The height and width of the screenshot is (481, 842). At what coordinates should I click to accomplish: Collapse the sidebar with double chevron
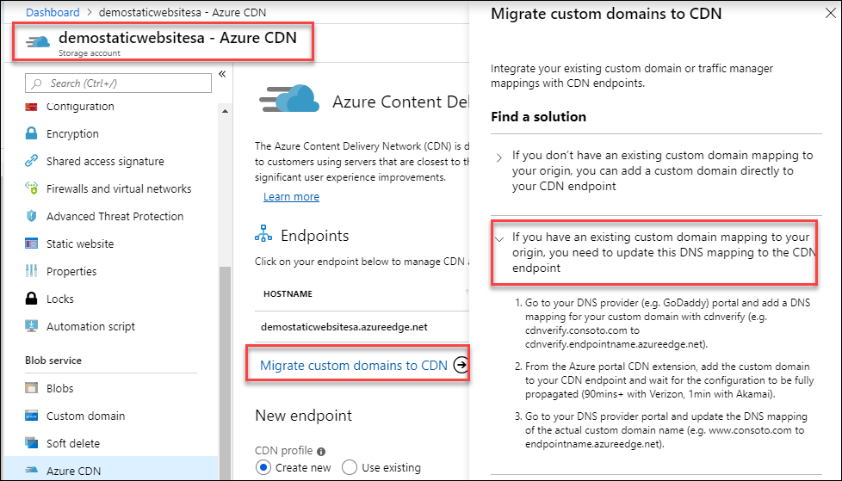click(222, 74)
